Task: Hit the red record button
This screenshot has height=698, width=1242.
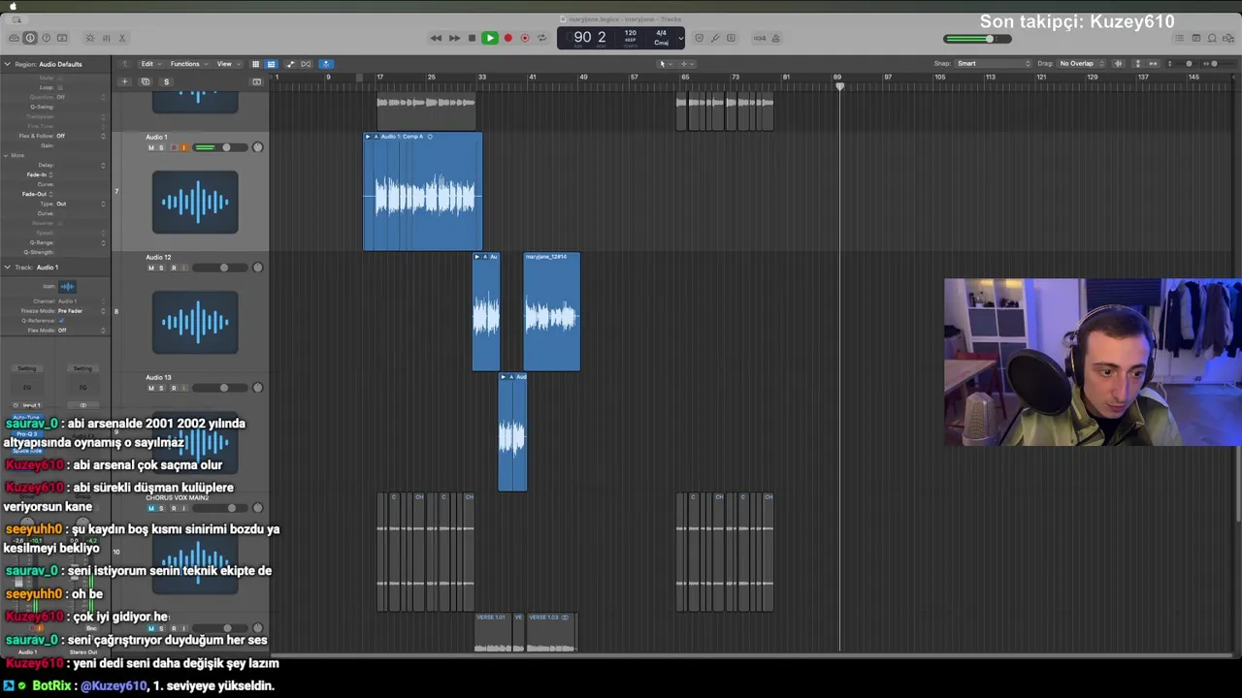Action: coord(507,38)
